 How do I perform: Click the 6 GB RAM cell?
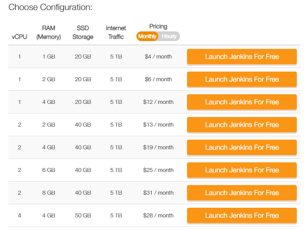48,170
